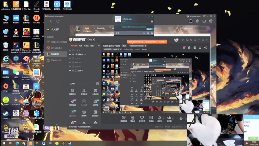The height and width of the screenshot is (146, 259).
Task: Open the 我的战绩 tab on League page
Action: 100,29
